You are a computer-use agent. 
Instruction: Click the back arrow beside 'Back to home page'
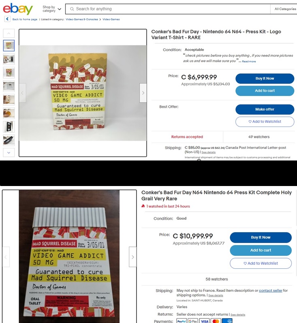click(x=7, y=19)
